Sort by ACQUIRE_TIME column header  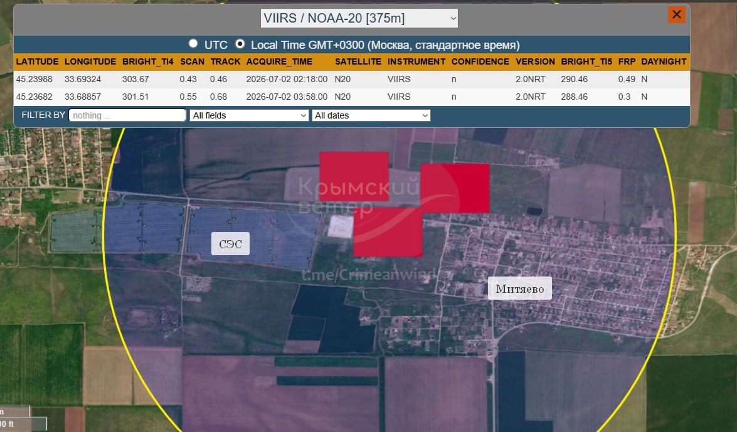279,61
